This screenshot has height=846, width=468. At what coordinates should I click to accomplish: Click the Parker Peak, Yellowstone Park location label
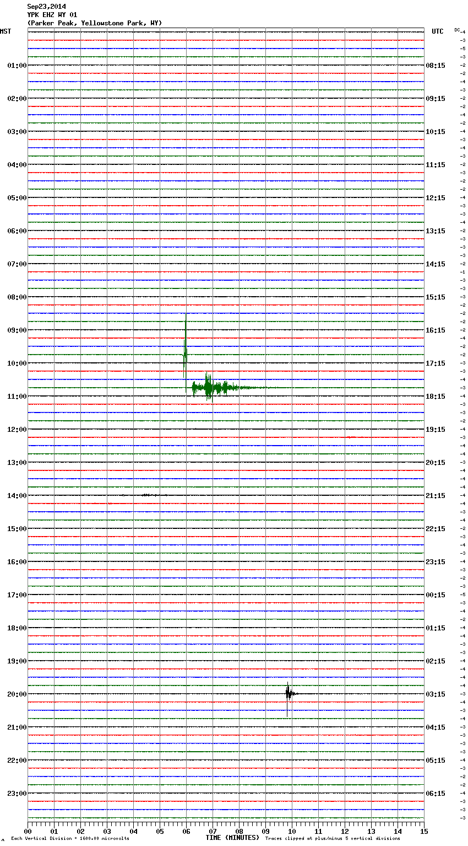click(x=95, y=23)
